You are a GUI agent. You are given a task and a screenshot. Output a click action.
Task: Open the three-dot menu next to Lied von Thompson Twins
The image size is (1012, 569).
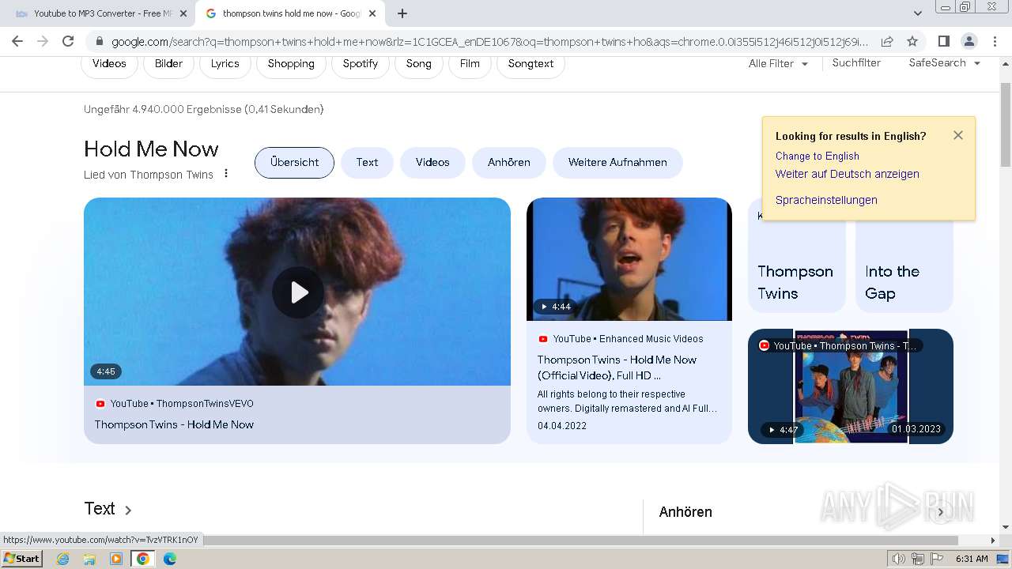(x=226, y=173)
